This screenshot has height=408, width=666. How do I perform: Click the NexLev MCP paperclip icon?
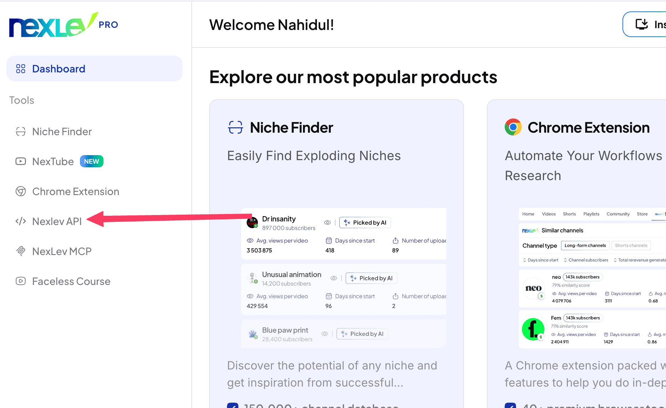[x=21, y=251]
